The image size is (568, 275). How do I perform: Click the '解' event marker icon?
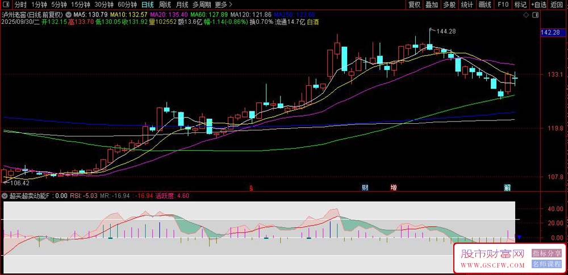(x=507, y=188)
